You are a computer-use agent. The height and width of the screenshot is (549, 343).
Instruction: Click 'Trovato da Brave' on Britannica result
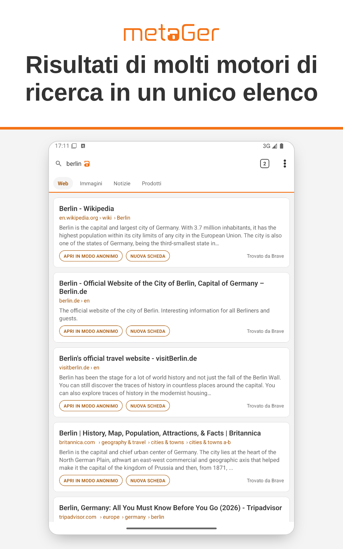[265, 480]
